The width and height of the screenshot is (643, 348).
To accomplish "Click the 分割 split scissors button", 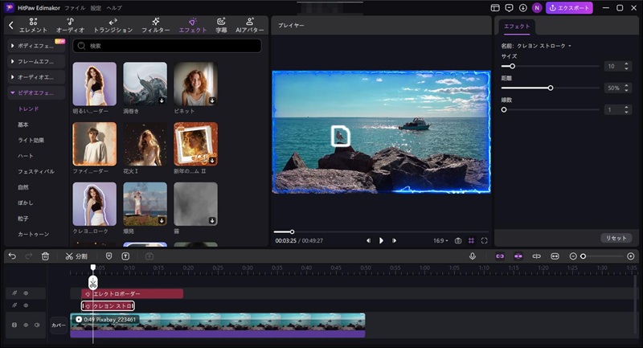I will [76, 256].
